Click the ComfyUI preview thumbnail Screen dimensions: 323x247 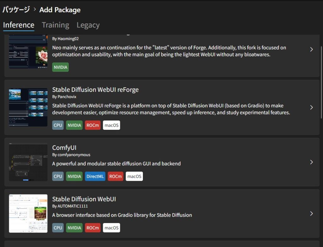click(x=28, y=162)
